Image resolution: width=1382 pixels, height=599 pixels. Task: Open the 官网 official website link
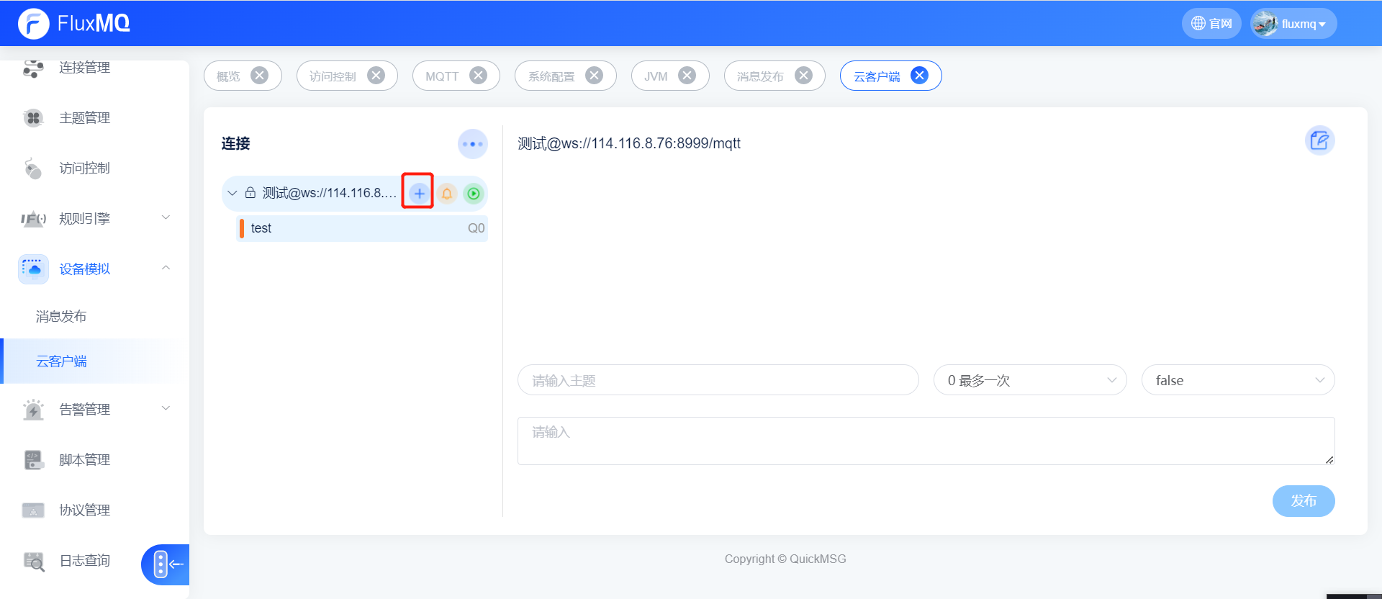(x=1211, y=24)
